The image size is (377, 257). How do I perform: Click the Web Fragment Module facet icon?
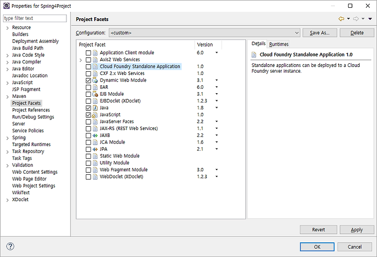coord(95,170)
